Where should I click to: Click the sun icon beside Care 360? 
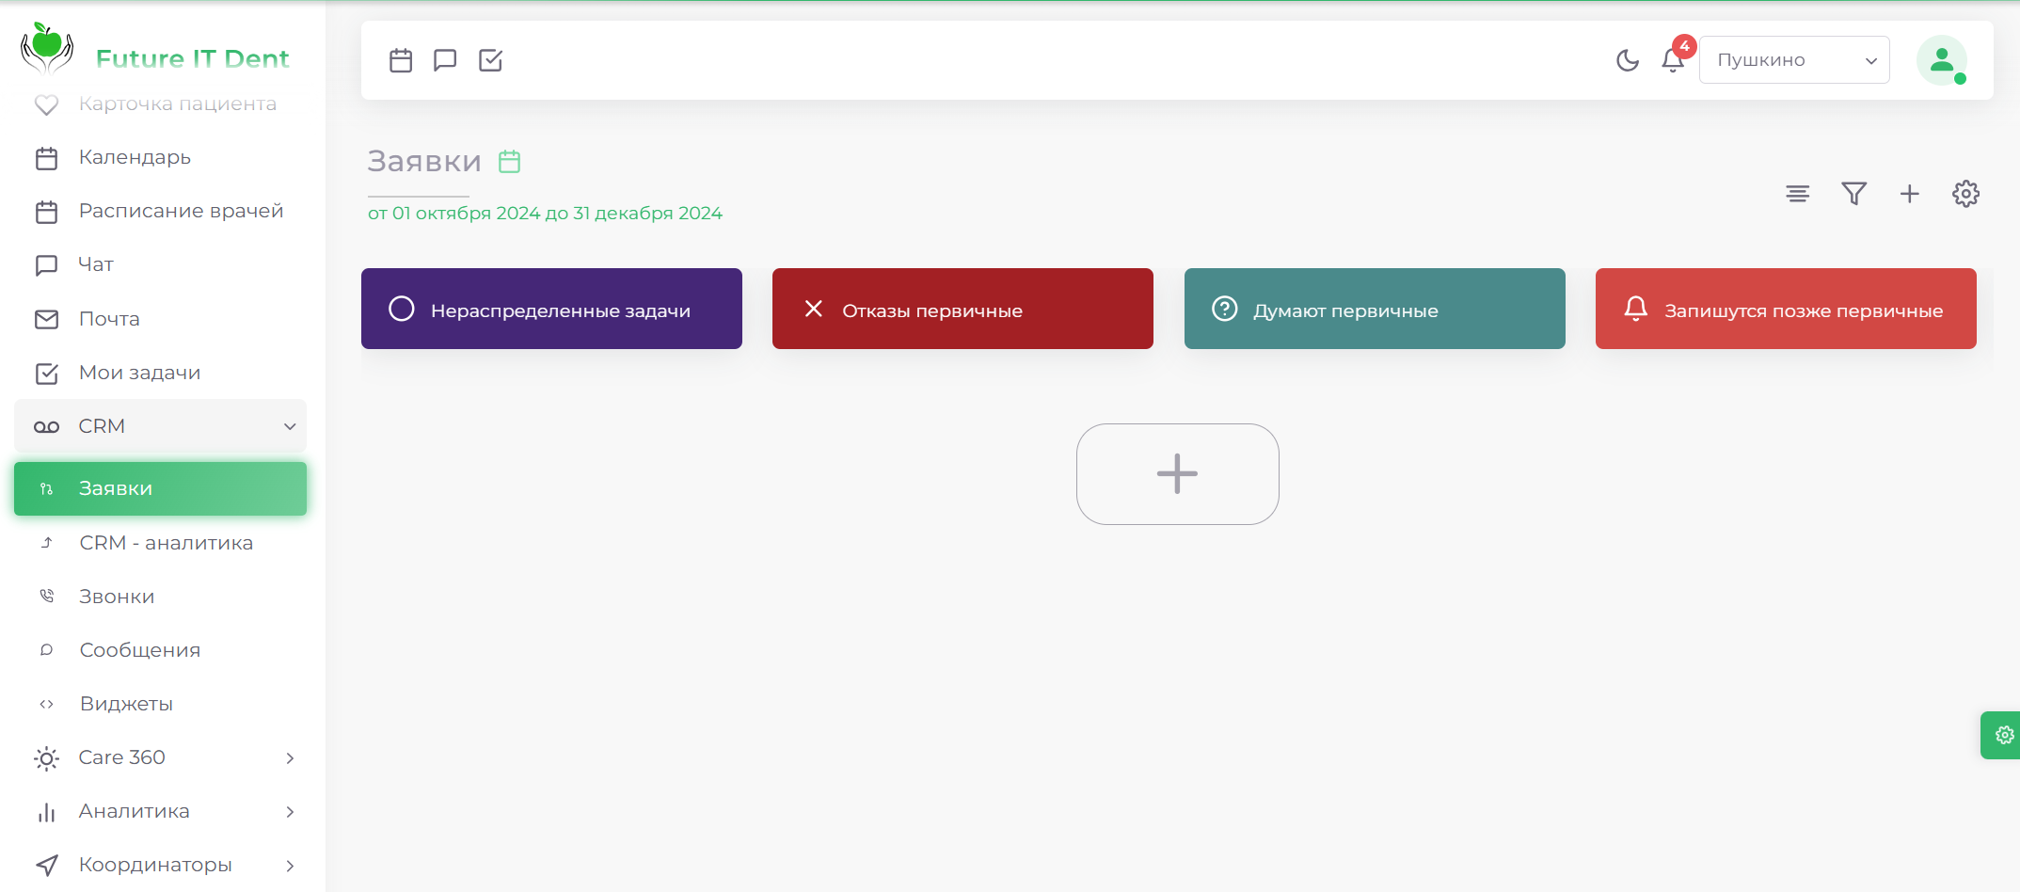46,758
